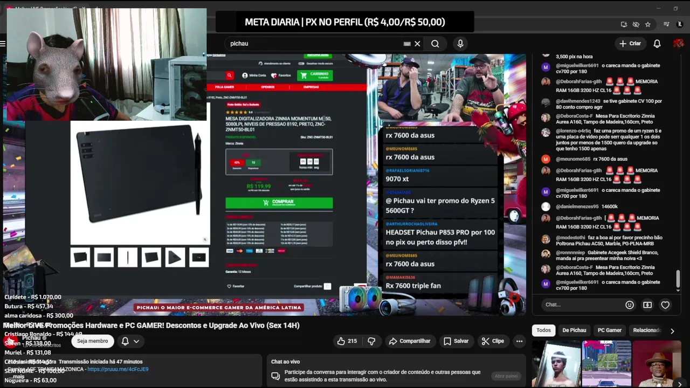Screen dimensions: 690x388
Task: Open the pruuu.me link in description
Action: 118,369
